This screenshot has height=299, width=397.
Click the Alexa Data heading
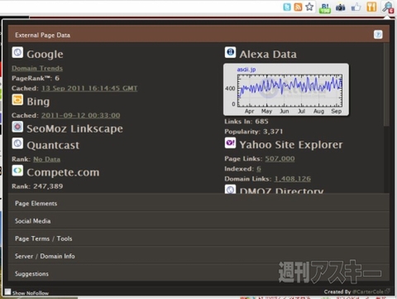tap(268, 54)
